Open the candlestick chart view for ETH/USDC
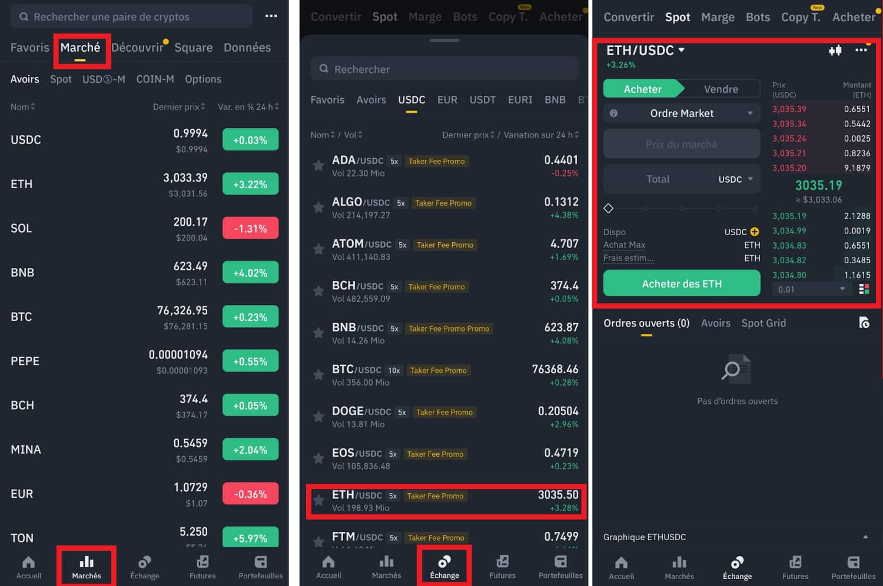883x586 pixels. [835, 51]
